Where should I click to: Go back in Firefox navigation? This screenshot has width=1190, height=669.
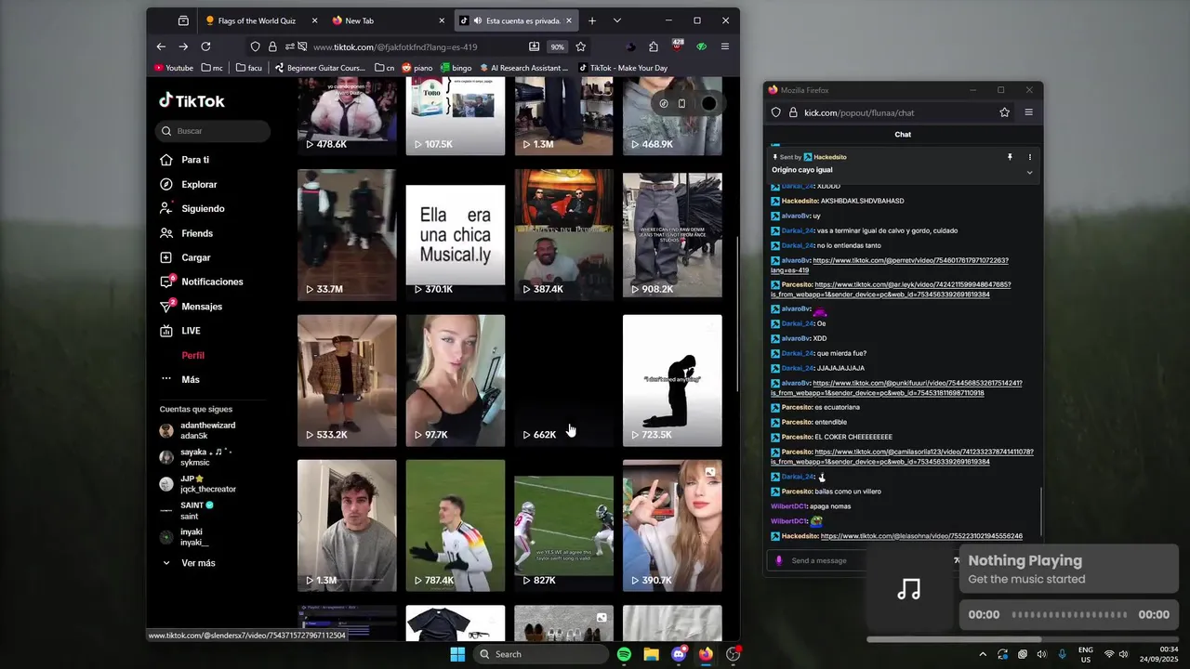click(161, 46)
